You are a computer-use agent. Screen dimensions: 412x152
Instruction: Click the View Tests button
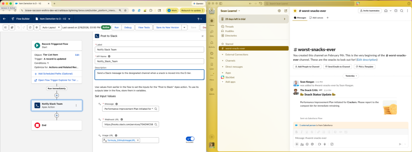144,27
